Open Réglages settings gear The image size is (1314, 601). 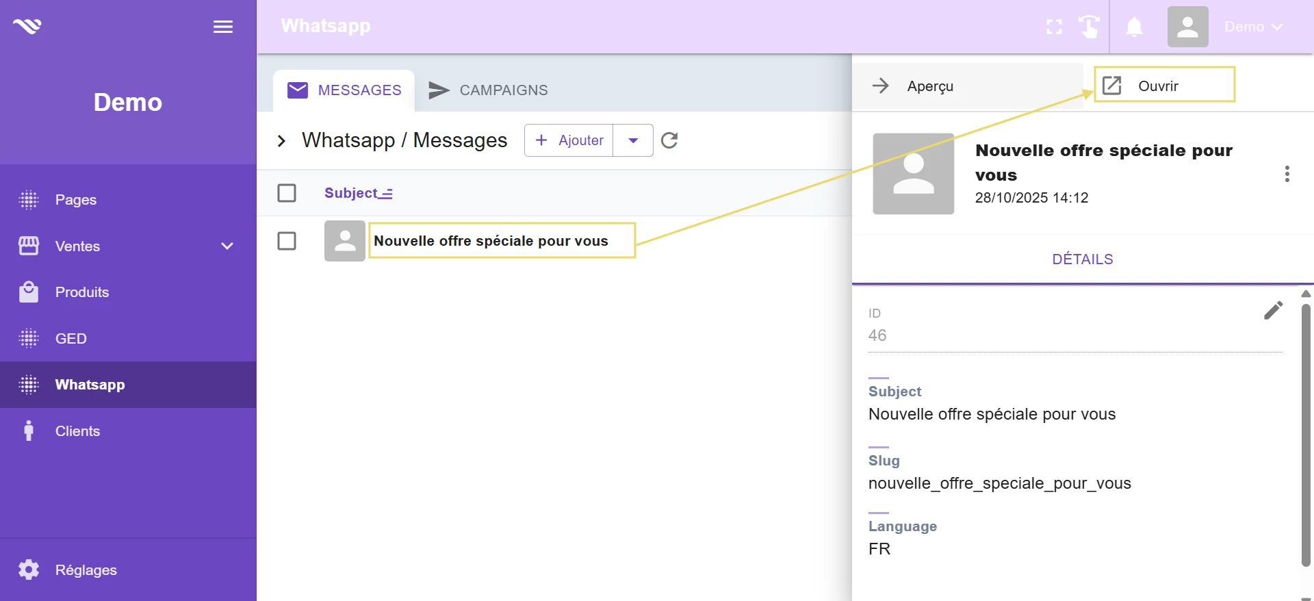(29, 570)
